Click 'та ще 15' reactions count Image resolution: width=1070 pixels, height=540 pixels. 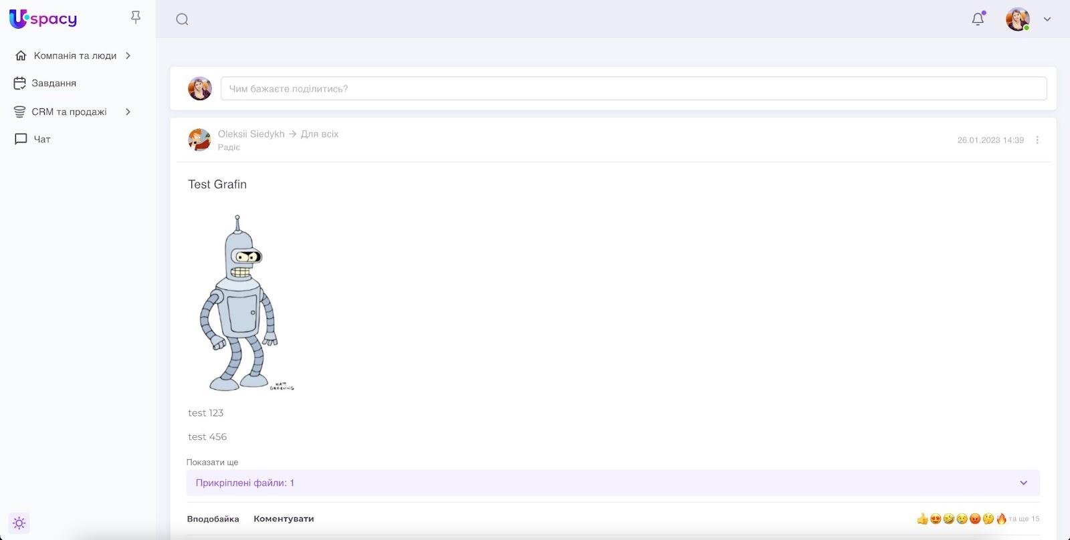pyautogui.click(x=1024, y=519)
